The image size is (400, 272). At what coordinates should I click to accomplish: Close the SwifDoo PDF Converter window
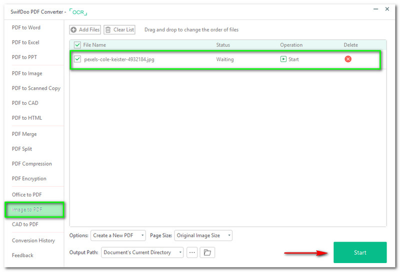[387, 9]
